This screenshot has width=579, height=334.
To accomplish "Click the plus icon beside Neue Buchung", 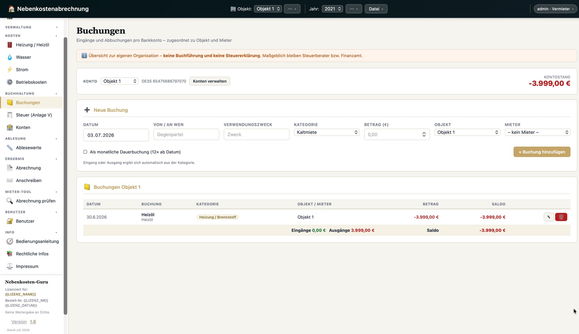I will [87, 110].
